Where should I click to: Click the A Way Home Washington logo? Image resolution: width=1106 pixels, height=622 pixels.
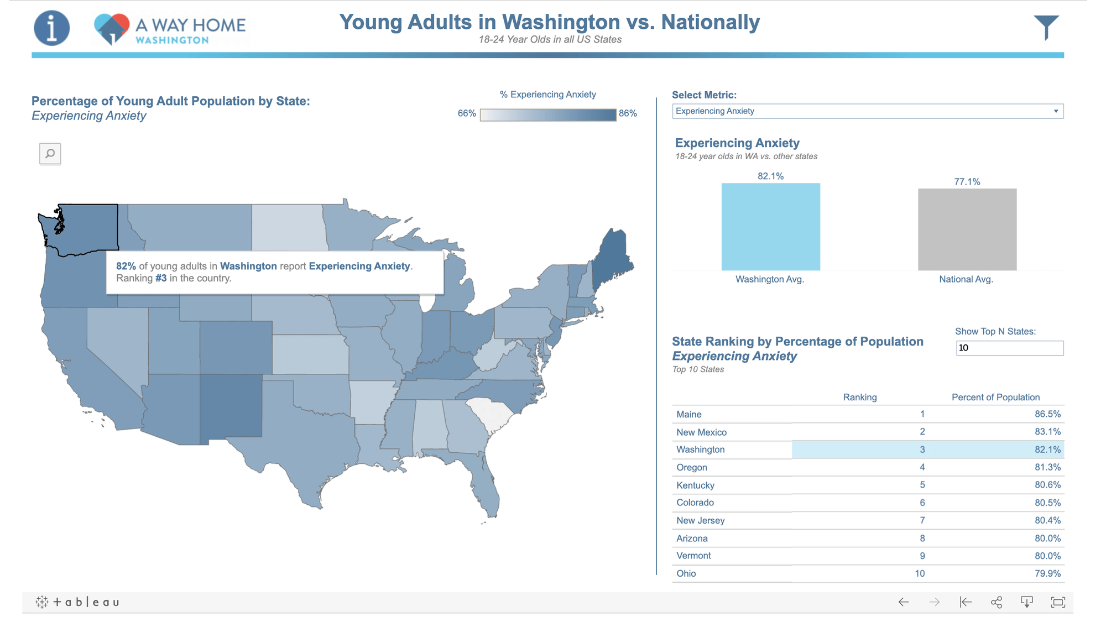[171, 29]
